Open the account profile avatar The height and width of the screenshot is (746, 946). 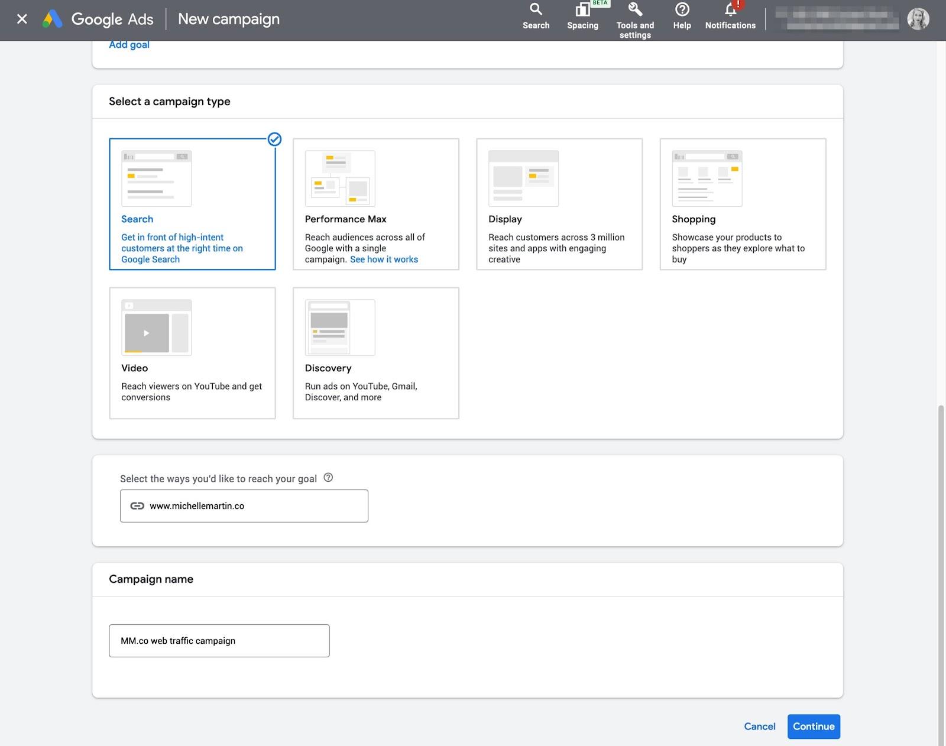coord(918,19)
